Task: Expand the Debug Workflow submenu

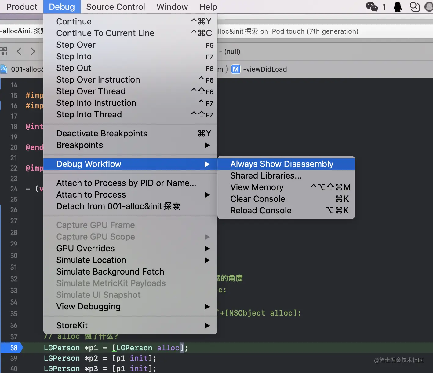Action: (x=130, y=164)
